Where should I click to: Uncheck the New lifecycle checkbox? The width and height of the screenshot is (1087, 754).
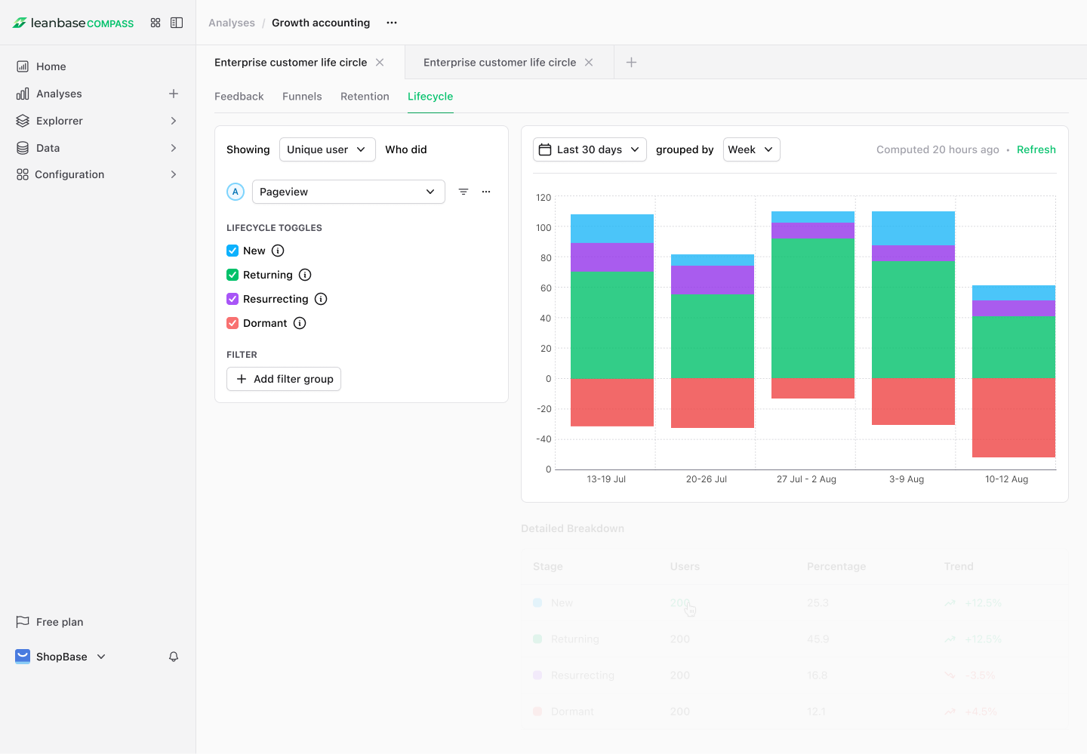[232, 251]
